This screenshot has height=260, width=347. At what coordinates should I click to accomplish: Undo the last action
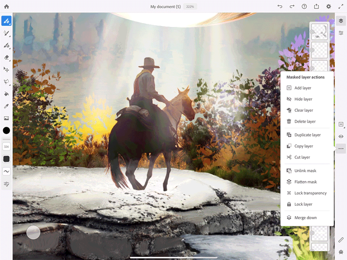[x=280, y=6]
